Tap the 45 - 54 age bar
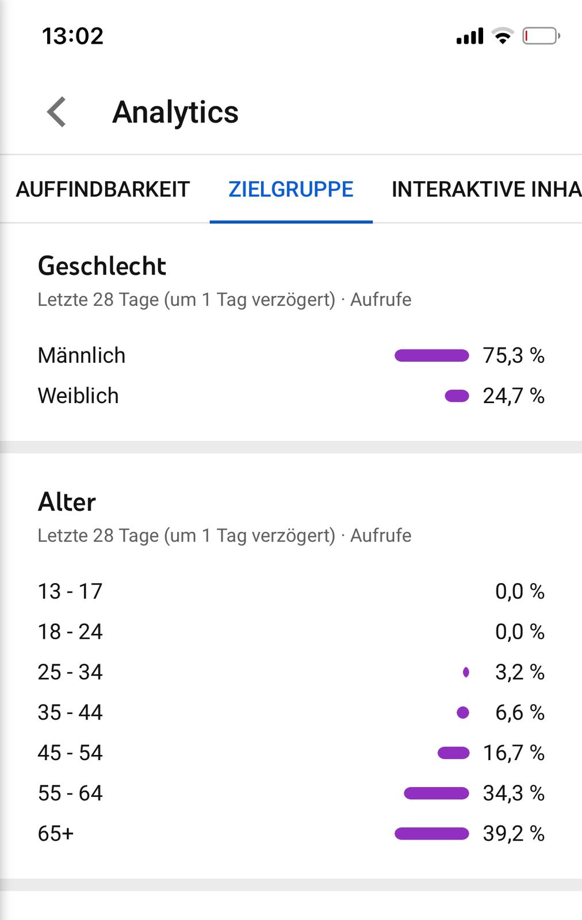582x920 pixels. [454, 753]
